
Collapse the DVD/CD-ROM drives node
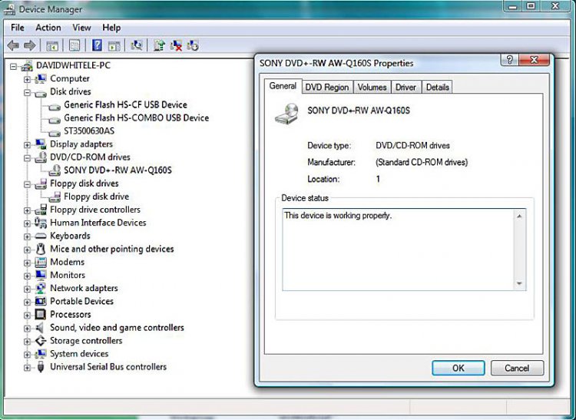click(27, 158)
